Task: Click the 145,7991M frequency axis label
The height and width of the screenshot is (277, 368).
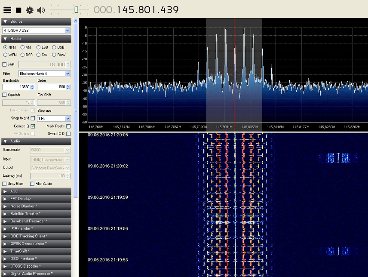Action: [x=224, y=127]
